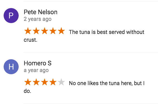This screenshot has width=158, height=104.
Task: Click first star in Pete Nelson's rating
Action: pos(28,31)
